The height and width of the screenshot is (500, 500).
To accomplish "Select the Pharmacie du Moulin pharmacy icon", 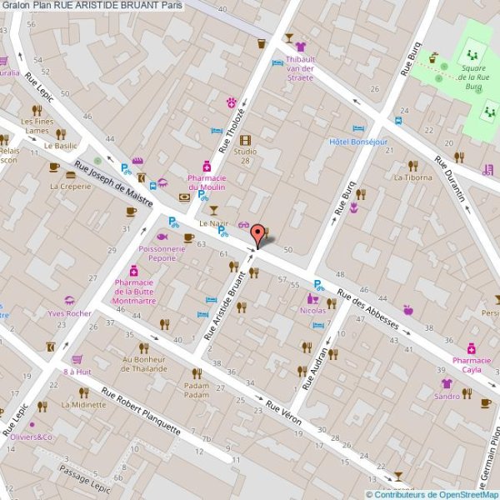I will 206,167.
